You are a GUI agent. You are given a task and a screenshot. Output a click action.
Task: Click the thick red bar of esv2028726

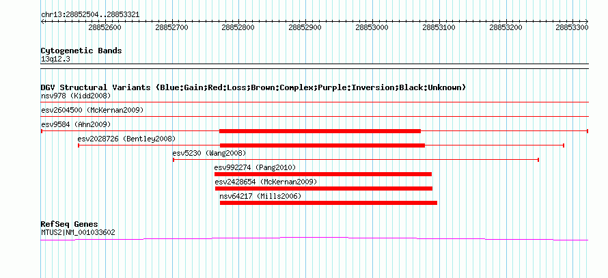pos(322,145)
